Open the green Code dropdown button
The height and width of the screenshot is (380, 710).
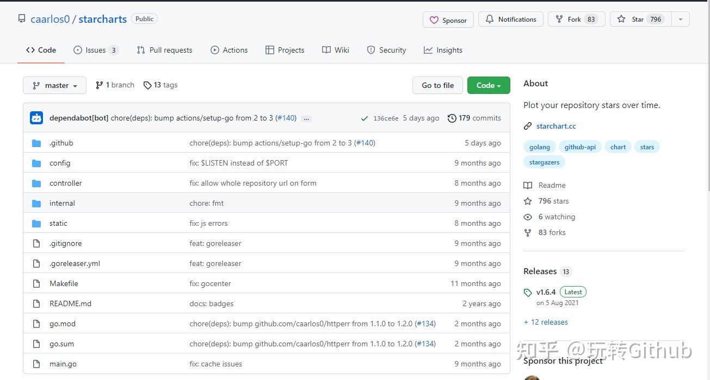[489, 85]
